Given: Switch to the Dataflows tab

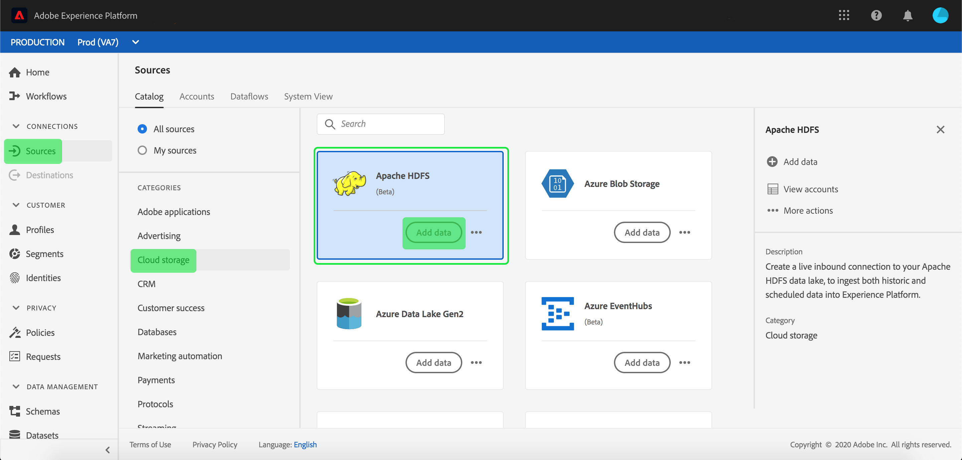Looking at the screenshot, I should (x=249, y=96).
